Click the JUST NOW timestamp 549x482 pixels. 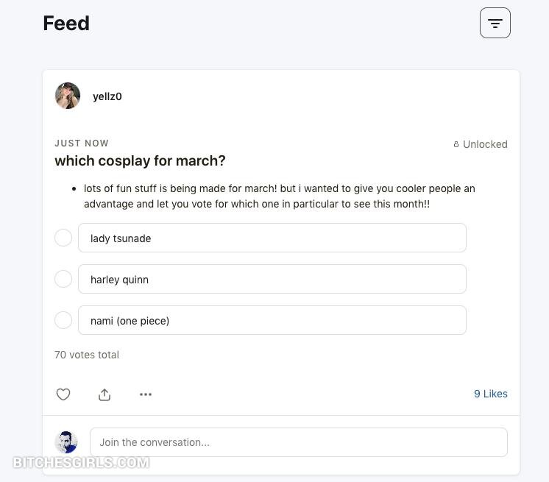pyautogui.click(x=82, y=143)
